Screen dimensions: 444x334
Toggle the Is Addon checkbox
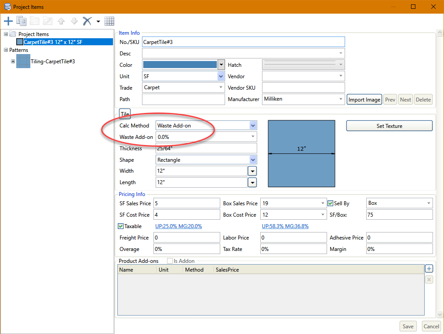point(170,261)
